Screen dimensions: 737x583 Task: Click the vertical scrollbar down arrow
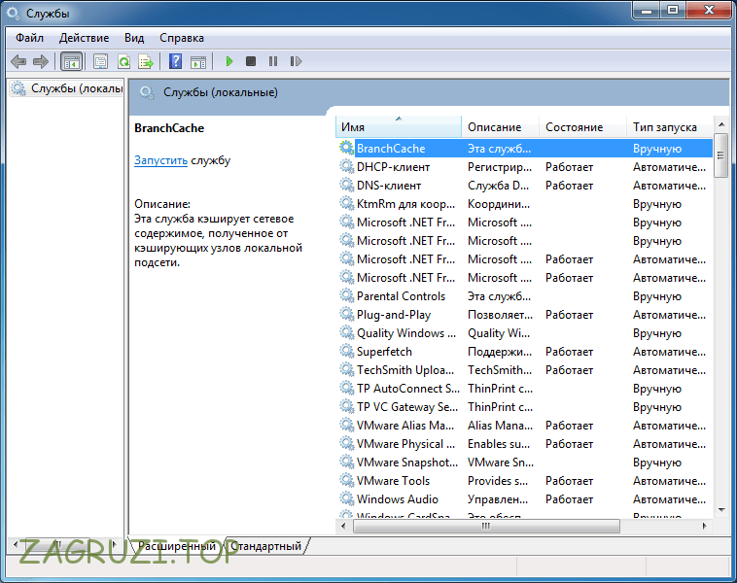click(x=721, y=510)
